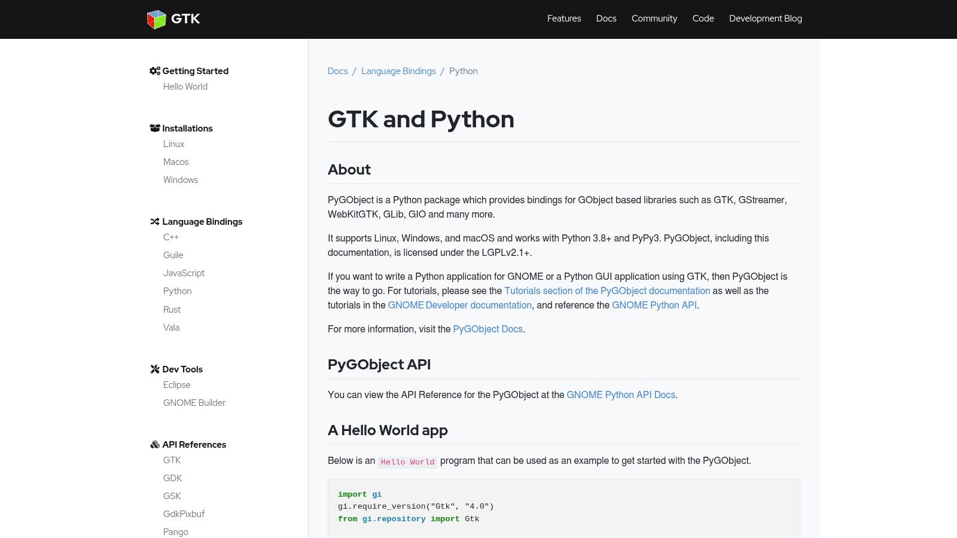This screenshot has height=538, width=957.
Task: Click the 'A Hello World app' heading
Action: [x=388, y=430]
